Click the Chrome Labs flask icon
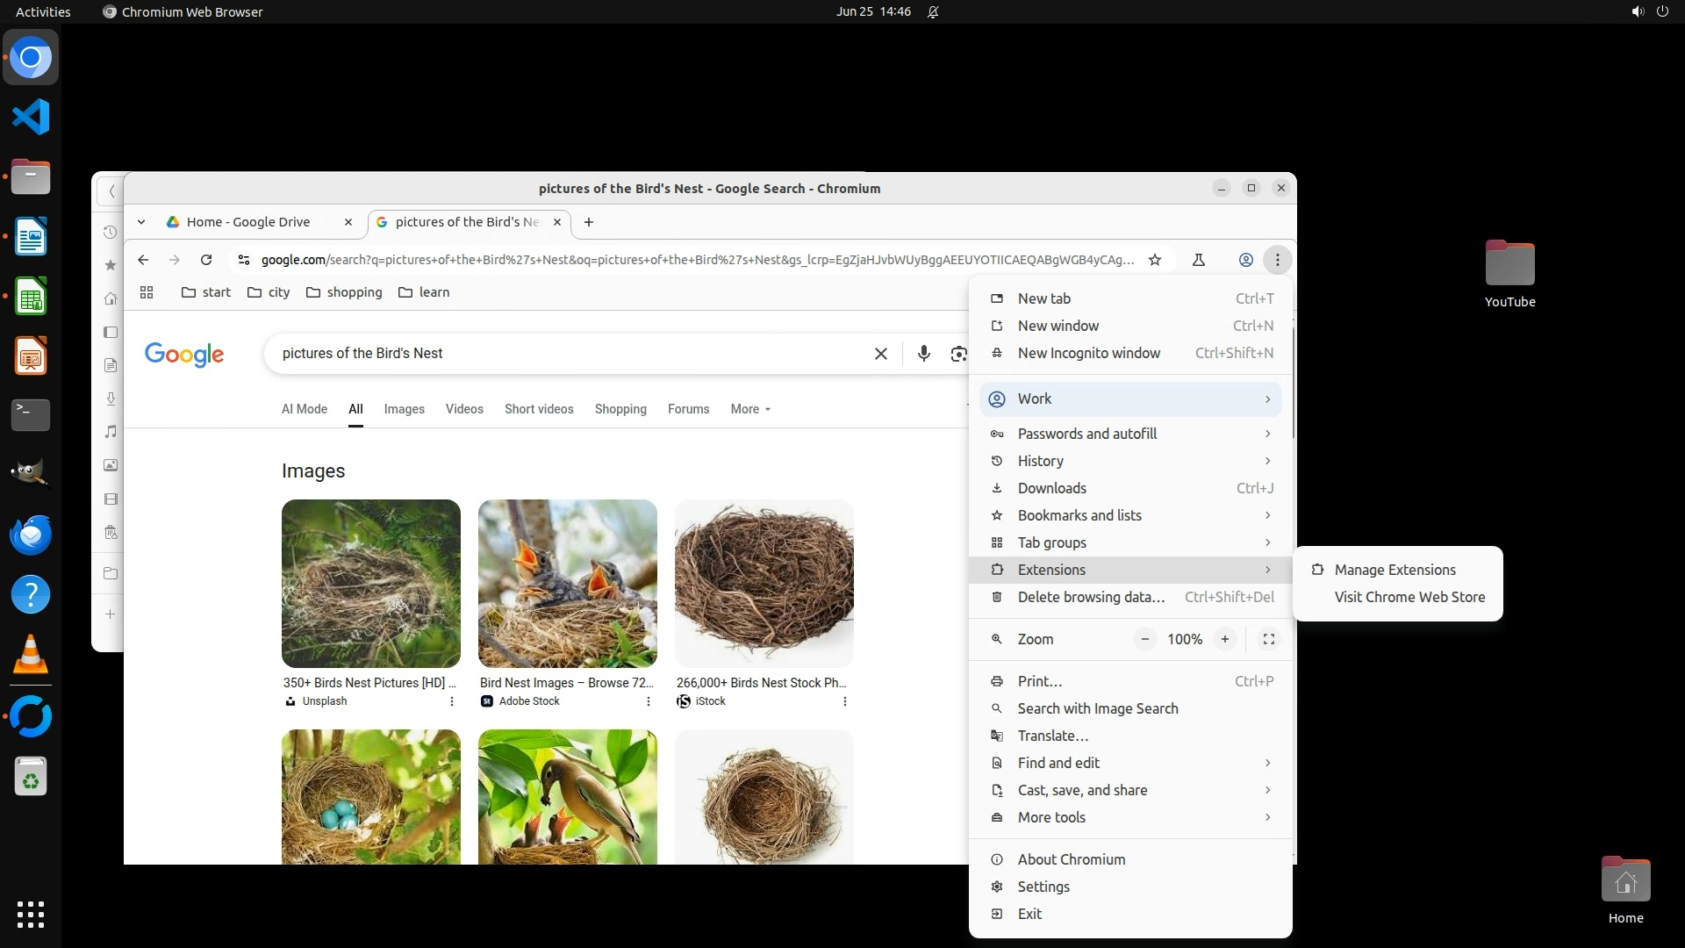Screen dimensions: 1685x948 pos(1199,260)
